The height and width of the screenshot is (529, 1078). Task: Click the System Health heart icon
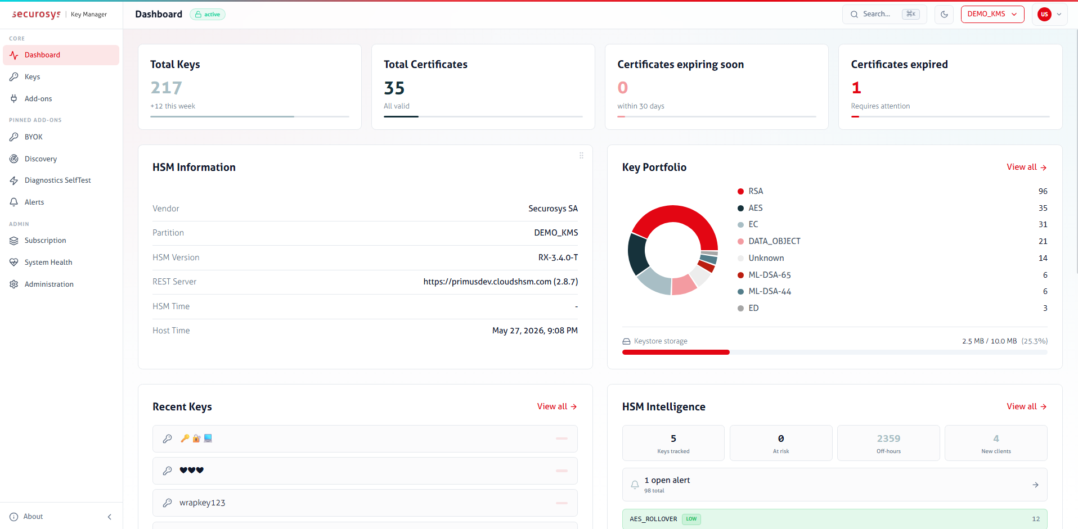(x=14, y=263)
